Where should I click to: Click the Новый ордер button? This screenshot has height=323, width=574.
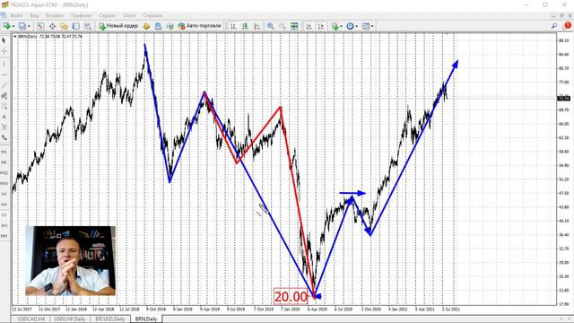118,26
